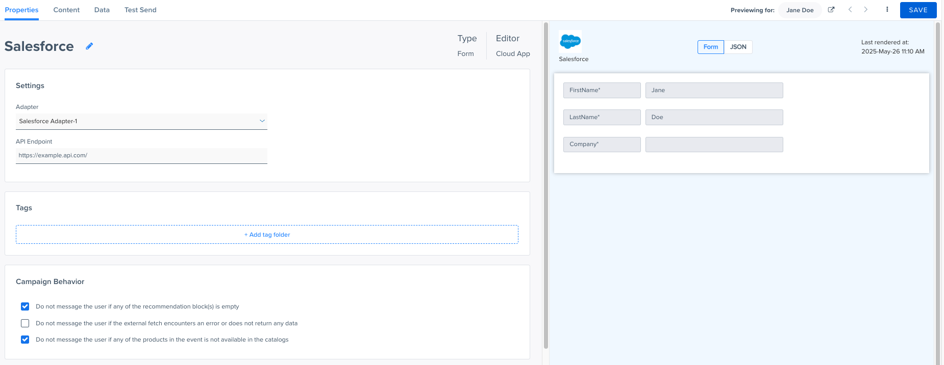Click Add tag folder
This screenshot has width=944, height=365.
coord(267,235)
